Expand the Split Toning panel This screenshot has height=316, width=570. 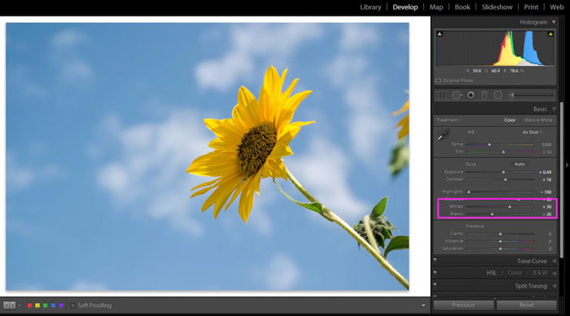click(554, 286)
